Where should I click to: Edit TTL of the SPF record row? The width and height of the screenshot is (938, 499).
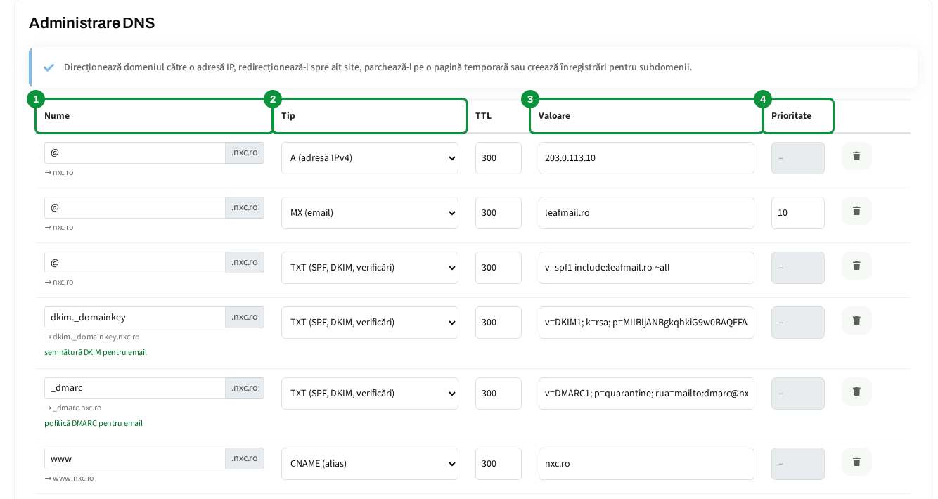click(499, 268)
